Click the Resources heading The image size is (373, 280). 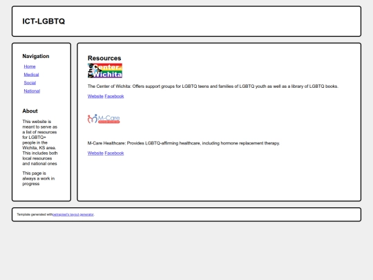click(x=104, y=58)
